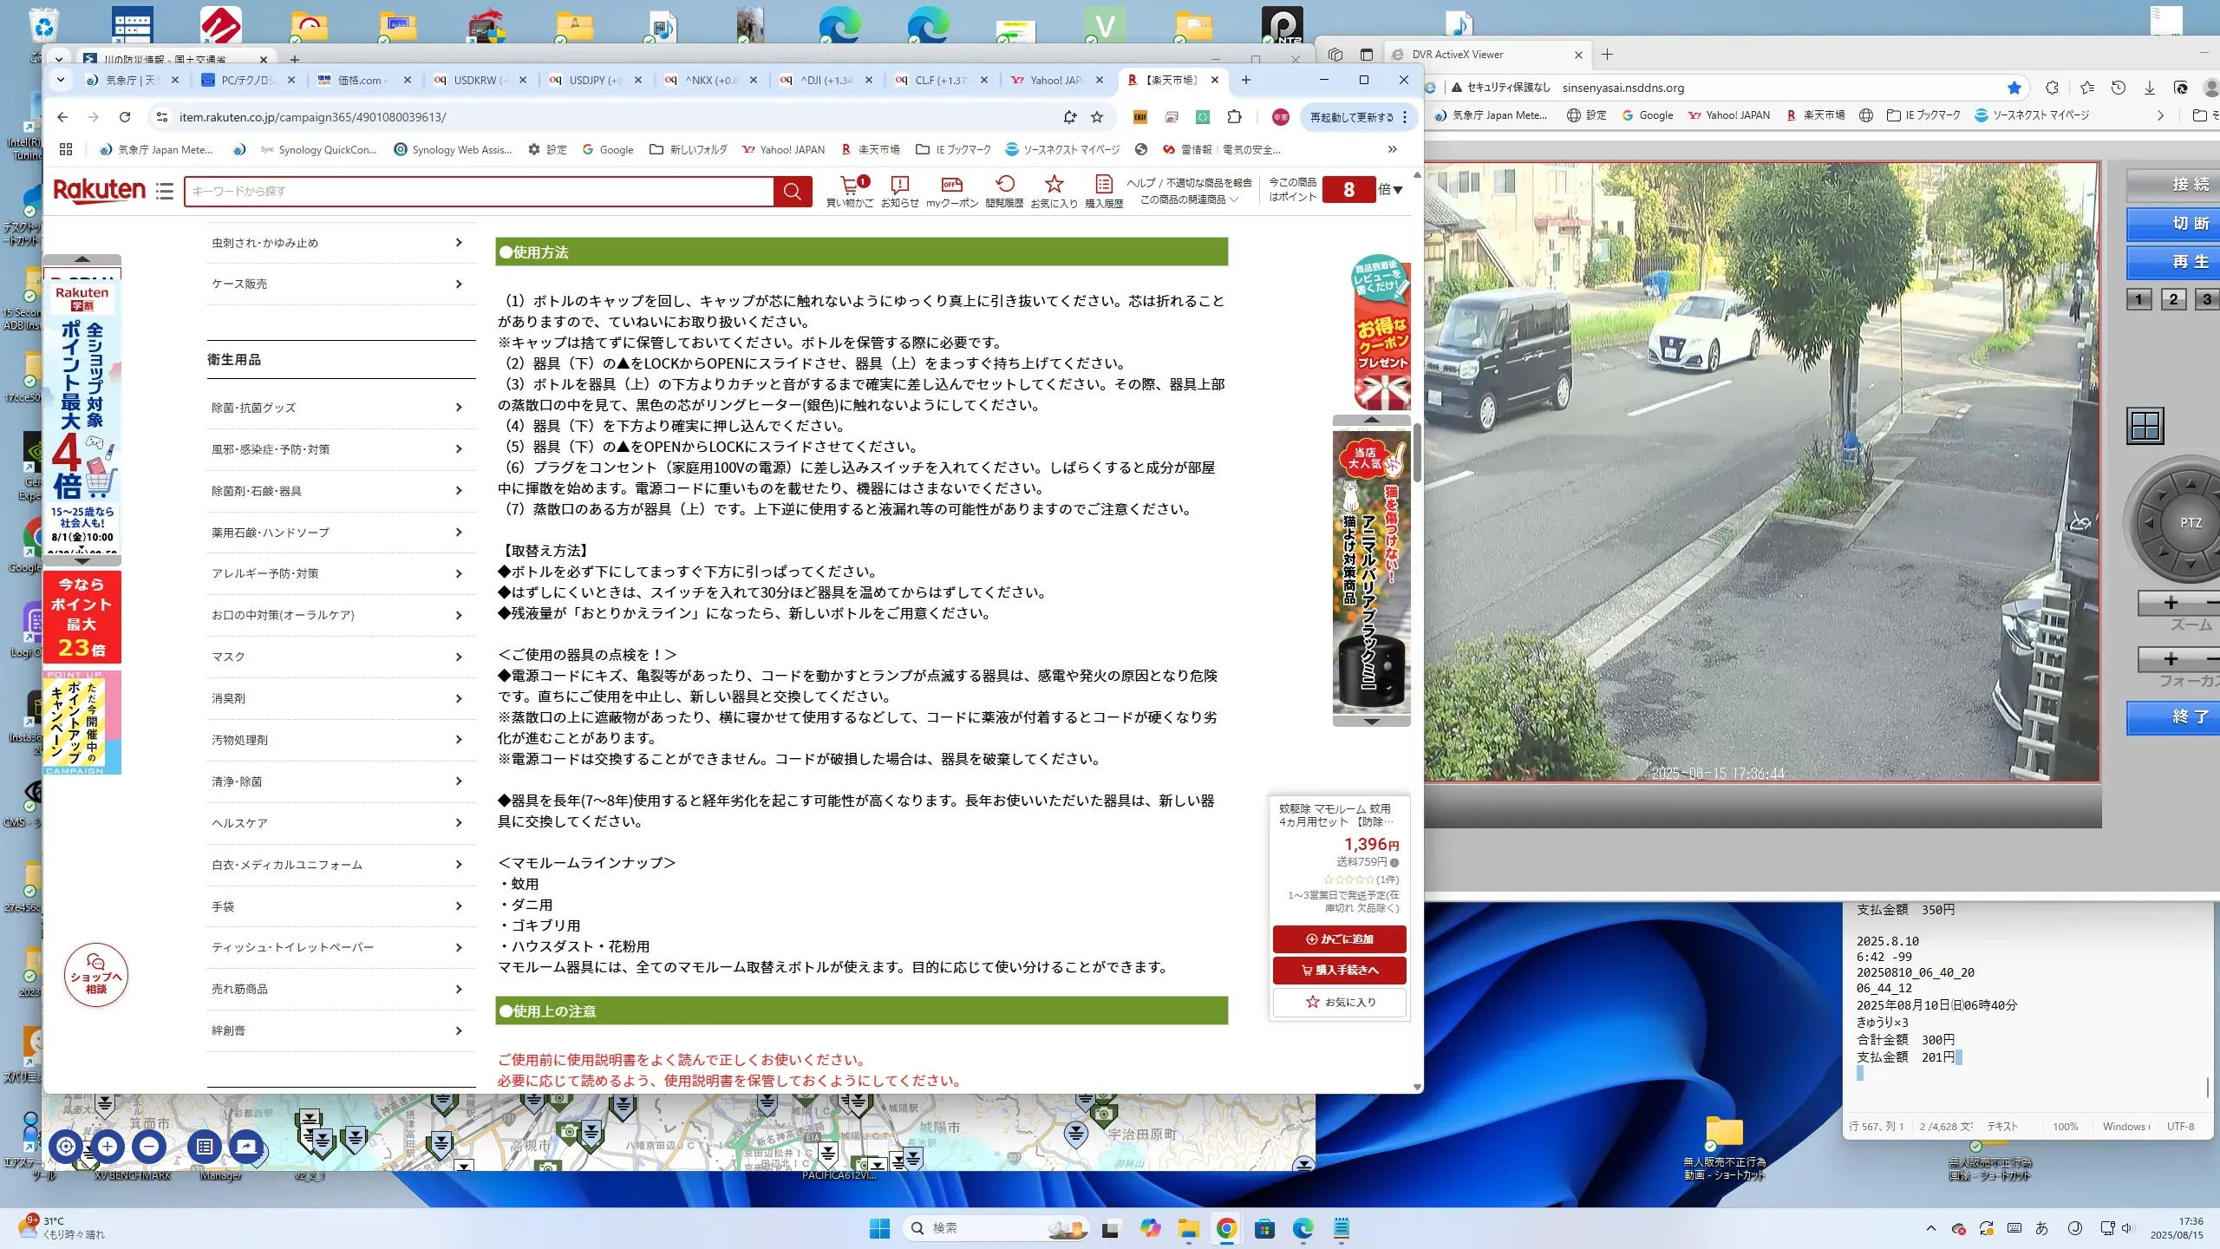Toggle the お気に入り favorite button under price

[x=1339, y=1002]
